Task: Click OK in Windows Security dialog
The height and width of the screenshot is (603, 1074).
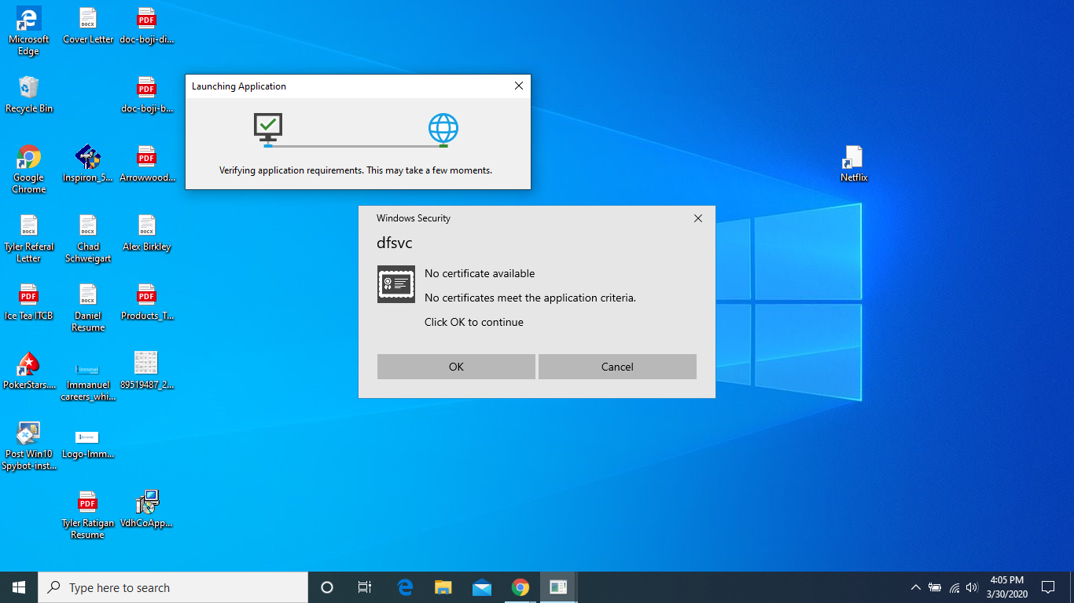Action: 456,367
